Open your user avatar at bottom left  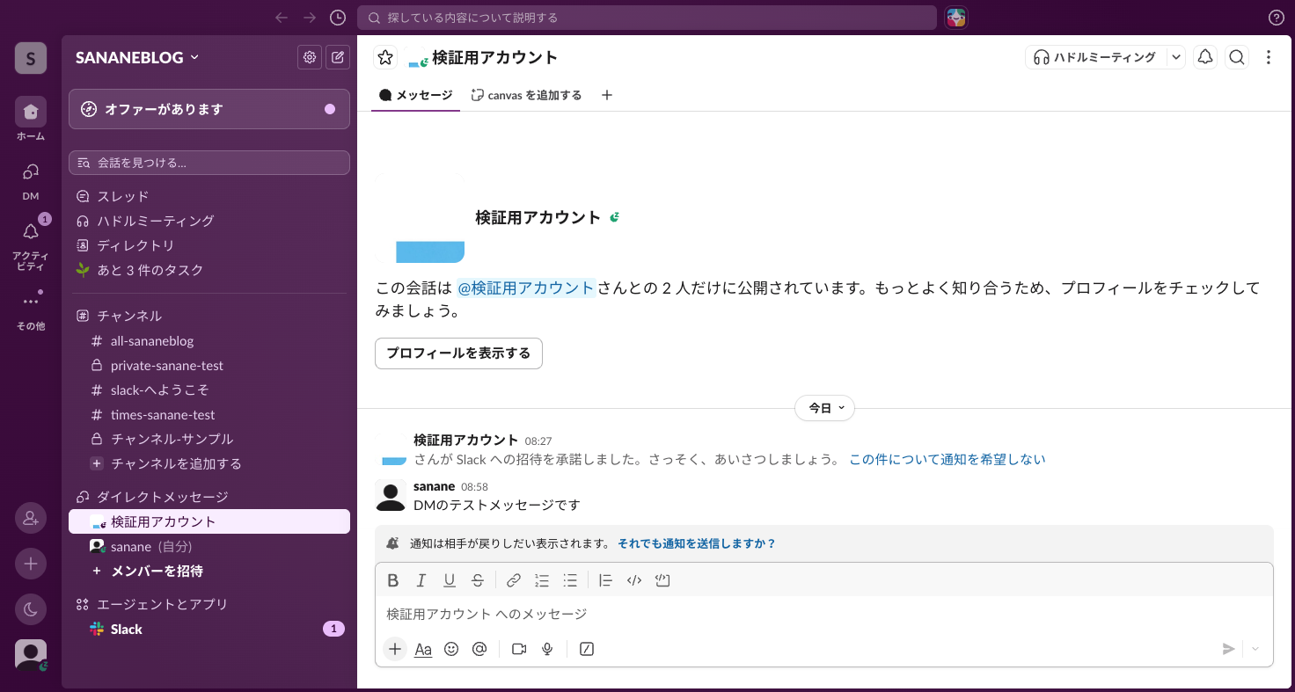pos(31,655)
